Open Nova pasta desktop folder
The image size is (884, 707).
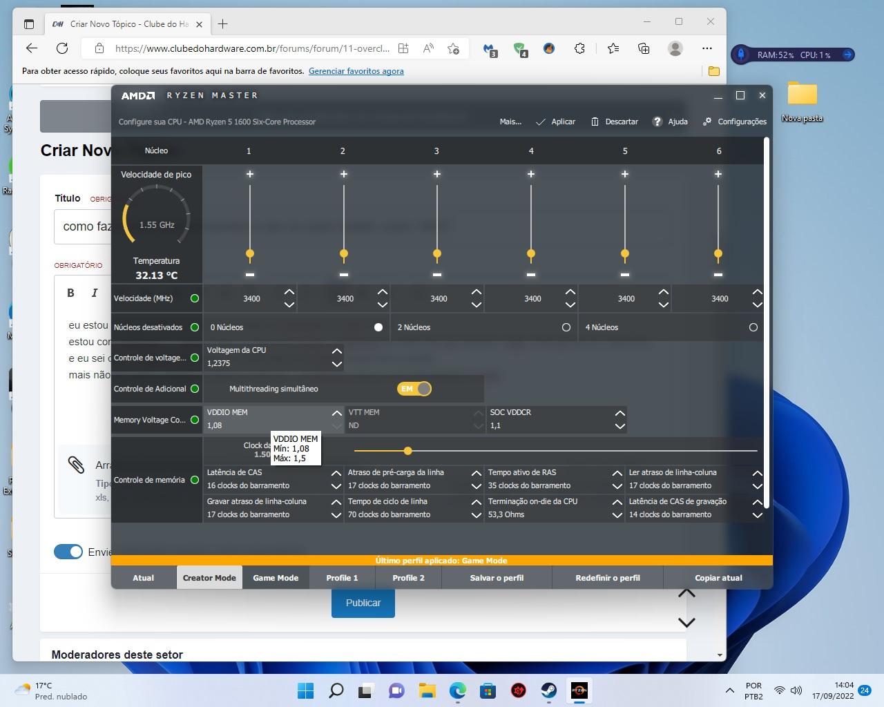click(803, 102)
